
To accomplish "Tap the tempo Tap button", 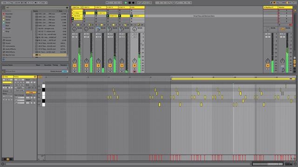I will (x=11, y=3).
